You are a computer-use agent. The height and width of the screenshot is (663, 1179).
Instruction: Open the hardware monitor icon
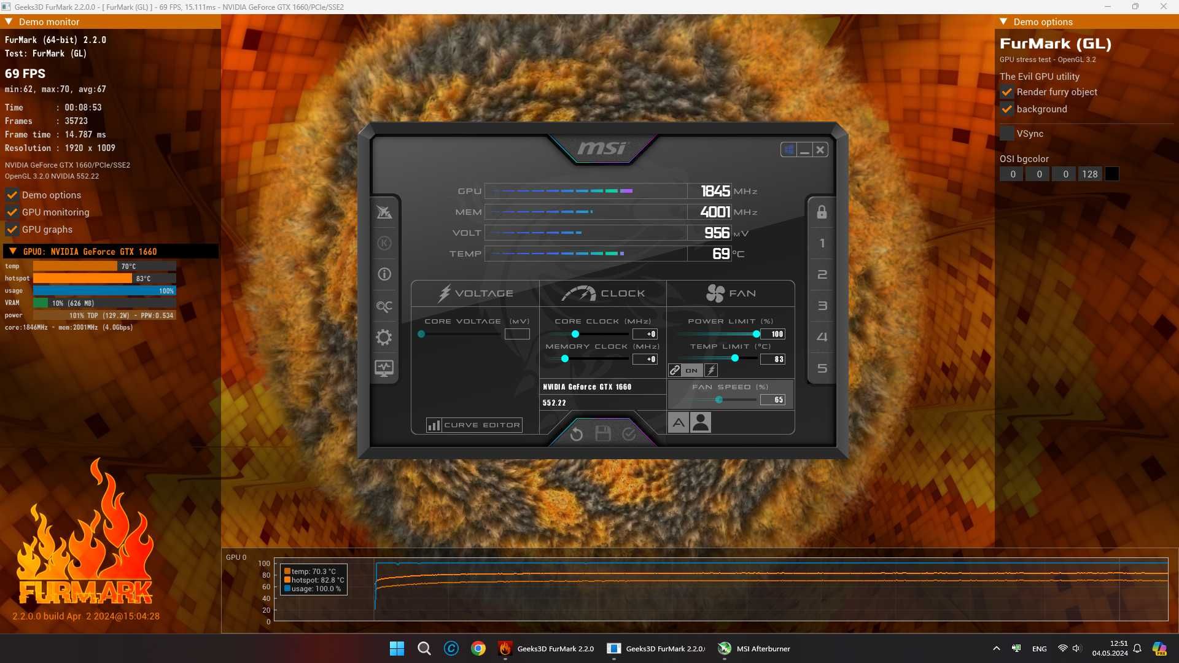[384, 368]
